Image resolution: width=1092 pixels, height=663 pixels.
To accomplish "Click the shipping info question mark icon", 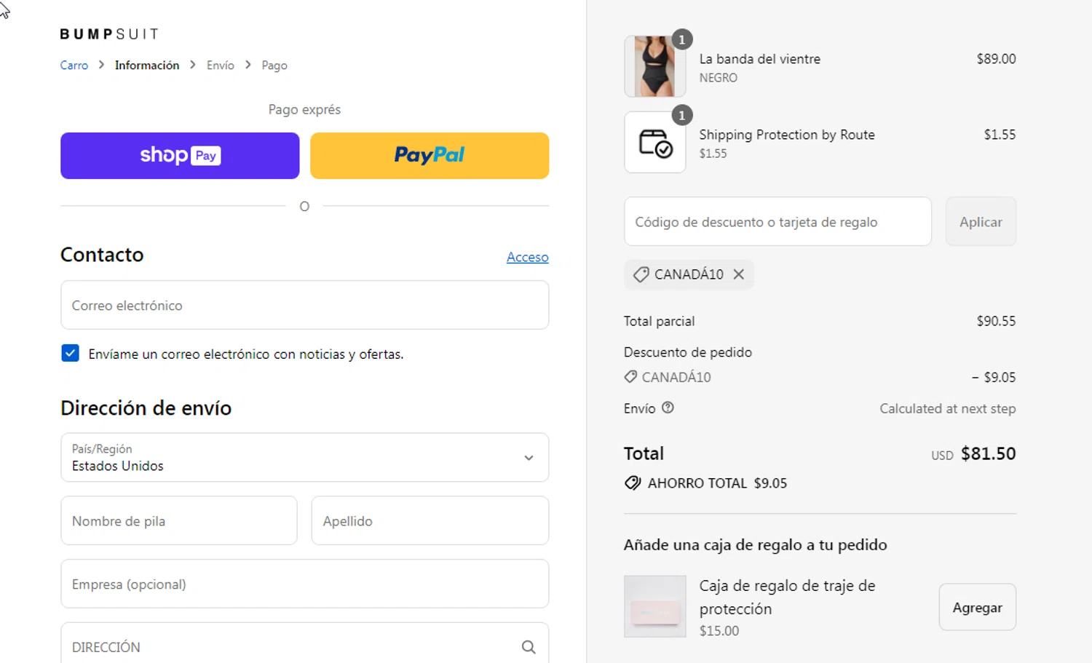I will point(668,408).
